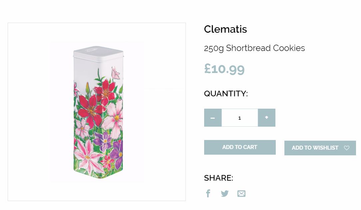Select the 250g Shortbread Cookies subtitle
Viewport: 361px width, 210px height.
[x=254, y=48]
